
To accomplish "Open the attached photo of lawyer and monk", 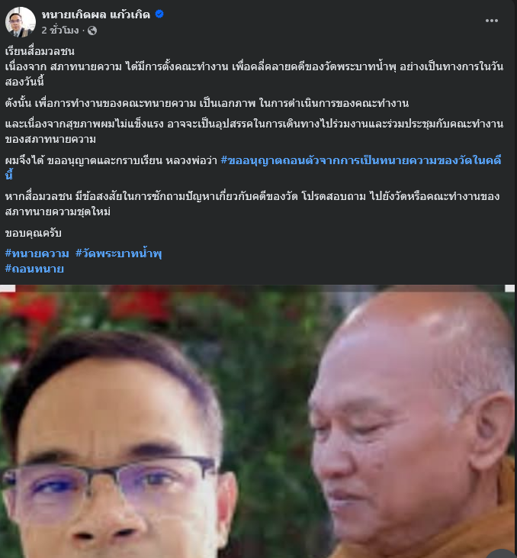I will [x=258, y=421].
